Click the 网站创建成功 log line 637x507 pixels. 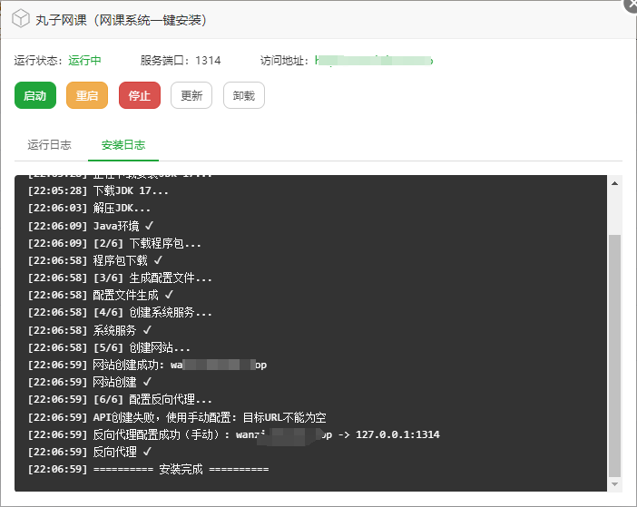pos(147,365)
